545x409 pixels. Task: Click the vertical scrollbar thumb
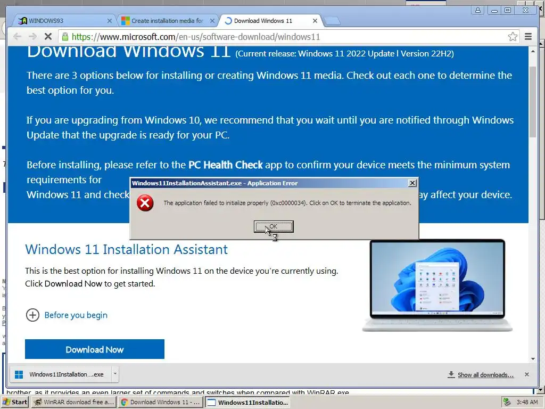tap(533, 102)
